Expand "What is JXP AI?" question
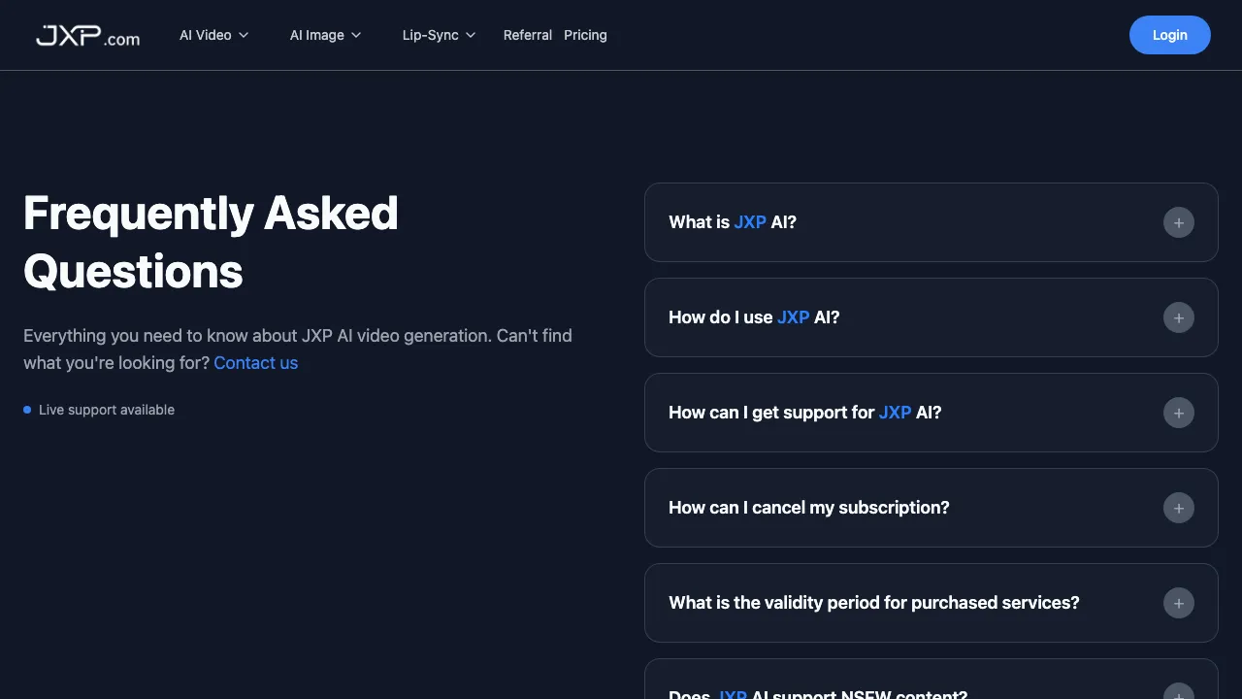The width and height of the screenshot is (1242, 699). [733, 222]
